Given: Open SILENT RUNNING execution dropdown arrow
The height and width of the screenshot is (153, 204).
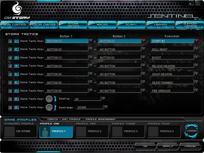Looking at the screenshot, I should tap(196, 82).
